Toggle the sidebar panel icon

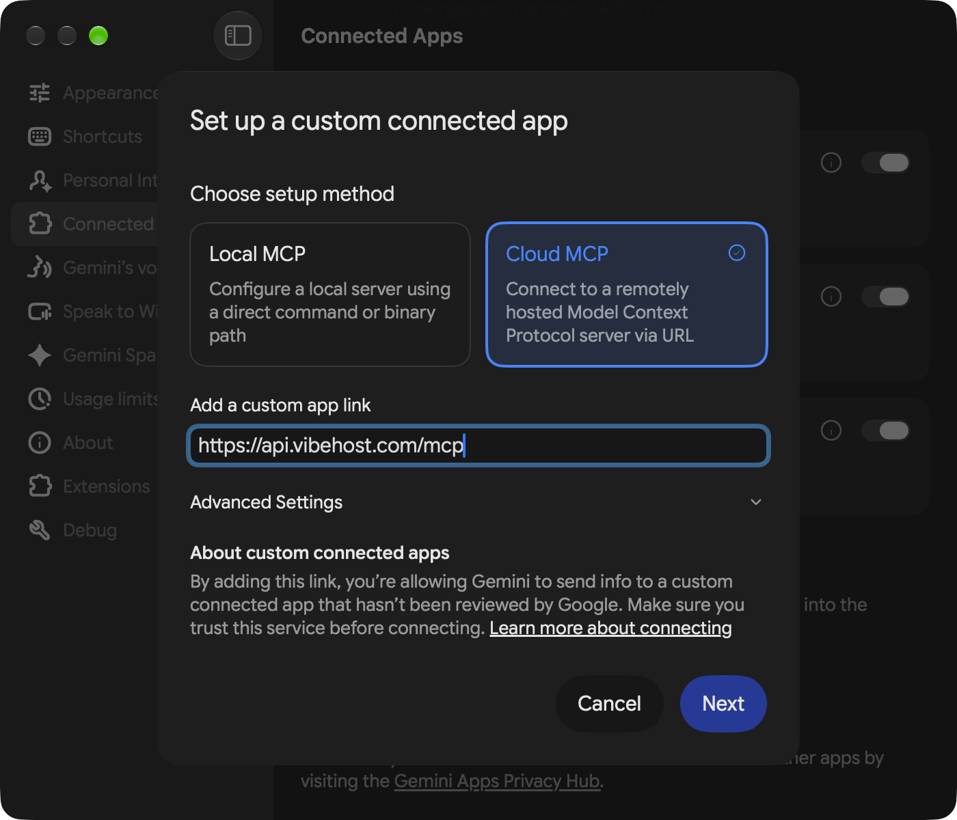tap(238, 36)
